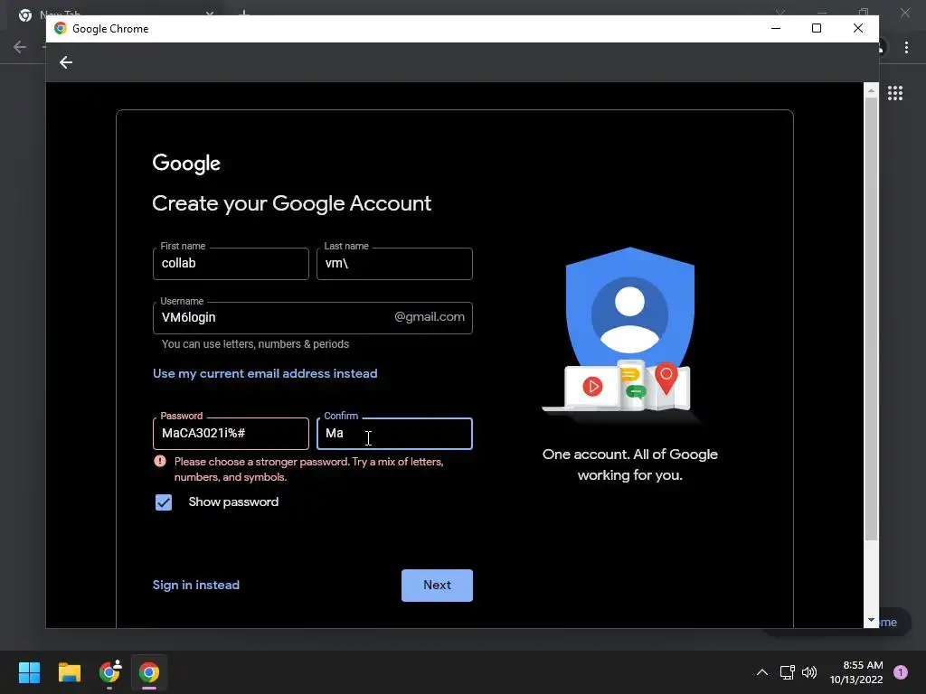Click the page vertical scrollbar thumb
Viewport: 926px width, 694px height.
click(x=871, y=319)
